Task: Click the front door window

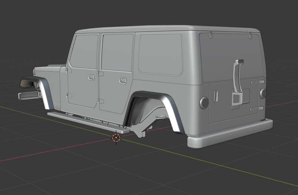Action: pos(84,52)
